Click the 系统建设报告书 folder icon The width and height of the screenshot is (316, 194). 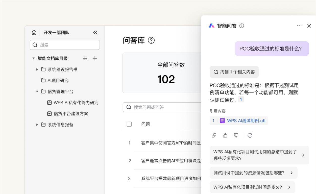[x=43, y=69]
